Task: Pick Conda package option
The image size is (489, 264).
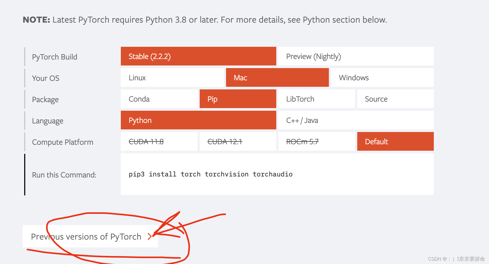Action: 159,99
